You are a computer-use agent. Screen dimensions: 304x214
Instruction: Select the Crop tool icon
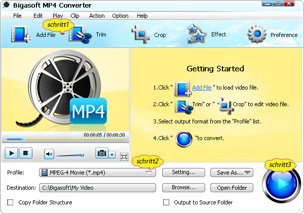coord(141,34)
